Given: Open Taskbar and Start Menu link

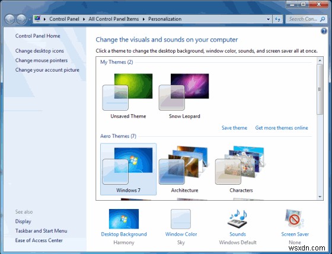Looking at the screenshot, I should pyautogui.click(x=41, y=231).
